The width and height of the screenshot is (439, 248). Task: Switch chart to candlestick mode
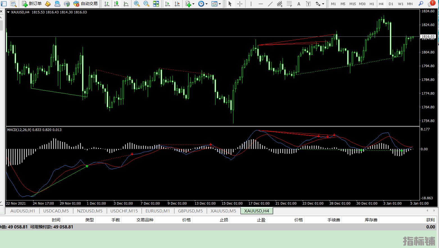116,4
